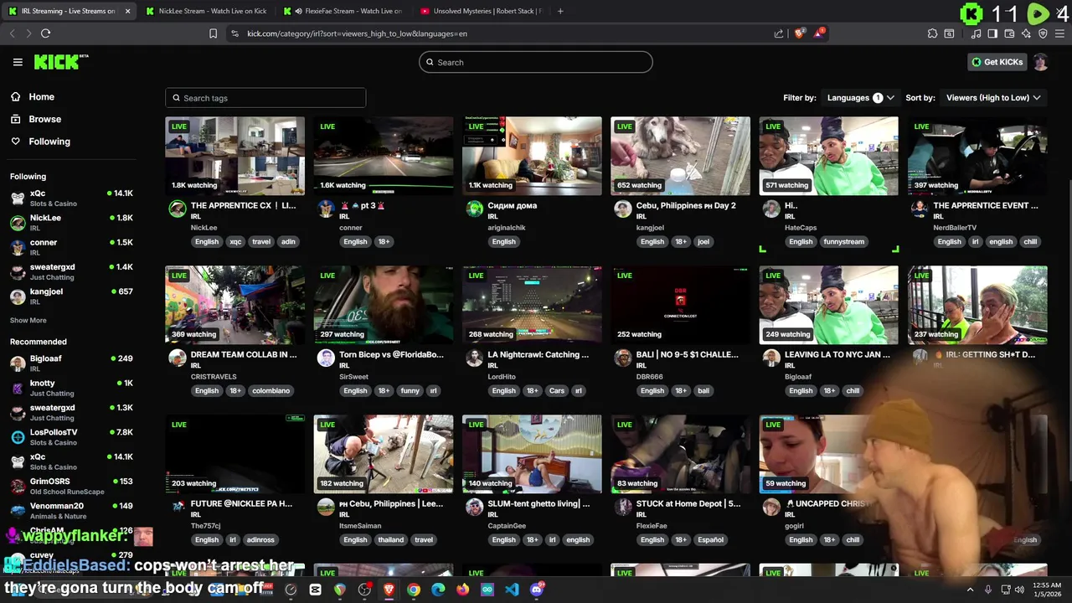Image resolution: width=1072 pixels, height=603 pixels.
Task: Open the Extensions puzzle icon
Action: click(932, 33)
